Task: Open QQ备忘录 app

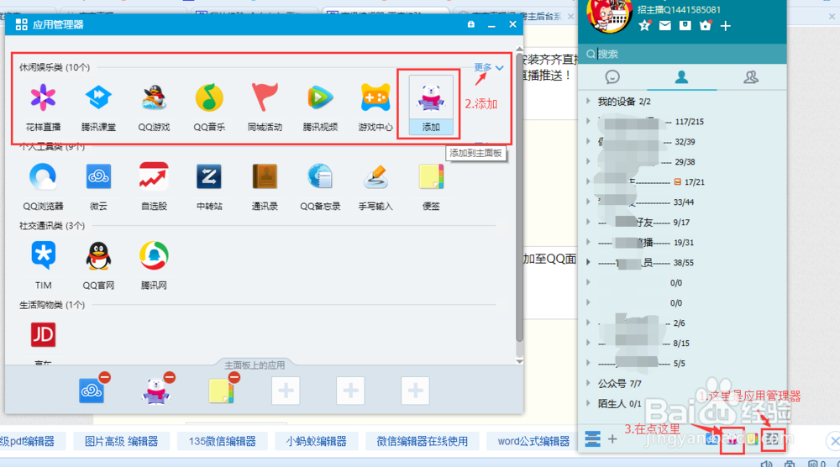Action: (320, 177)
